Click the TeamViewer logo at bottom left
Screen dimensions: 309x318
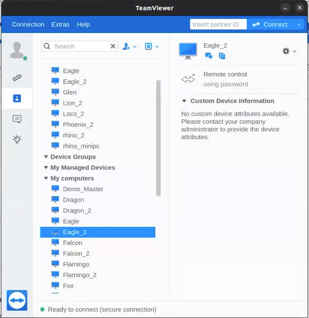coord(17,300)
